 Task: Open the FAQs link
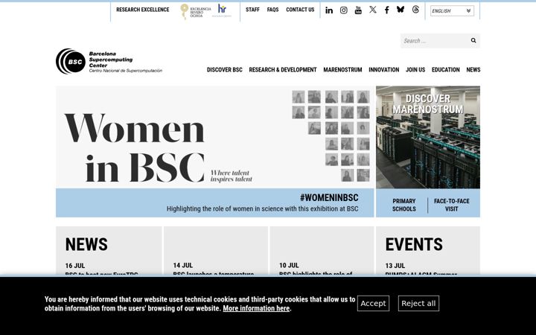[272, 10]
